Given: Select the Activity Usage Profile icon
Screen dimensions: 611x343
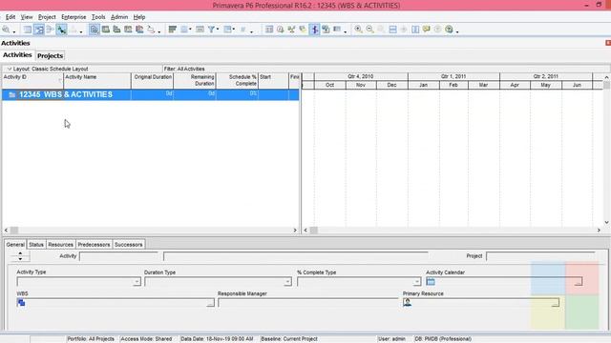Looking at the screenshot, I should 139,30.
